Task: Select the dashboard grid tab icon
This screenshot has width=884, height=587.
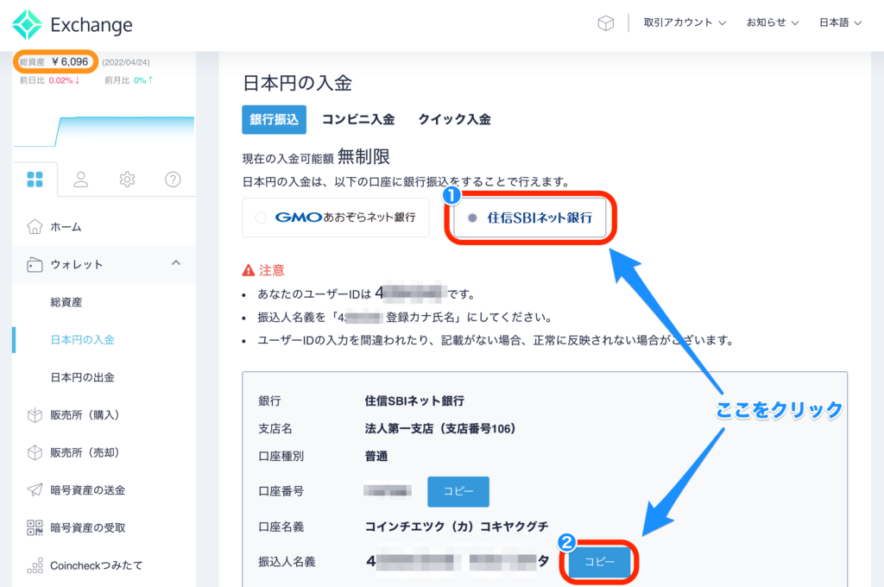Action: click(x=35, y=180)
